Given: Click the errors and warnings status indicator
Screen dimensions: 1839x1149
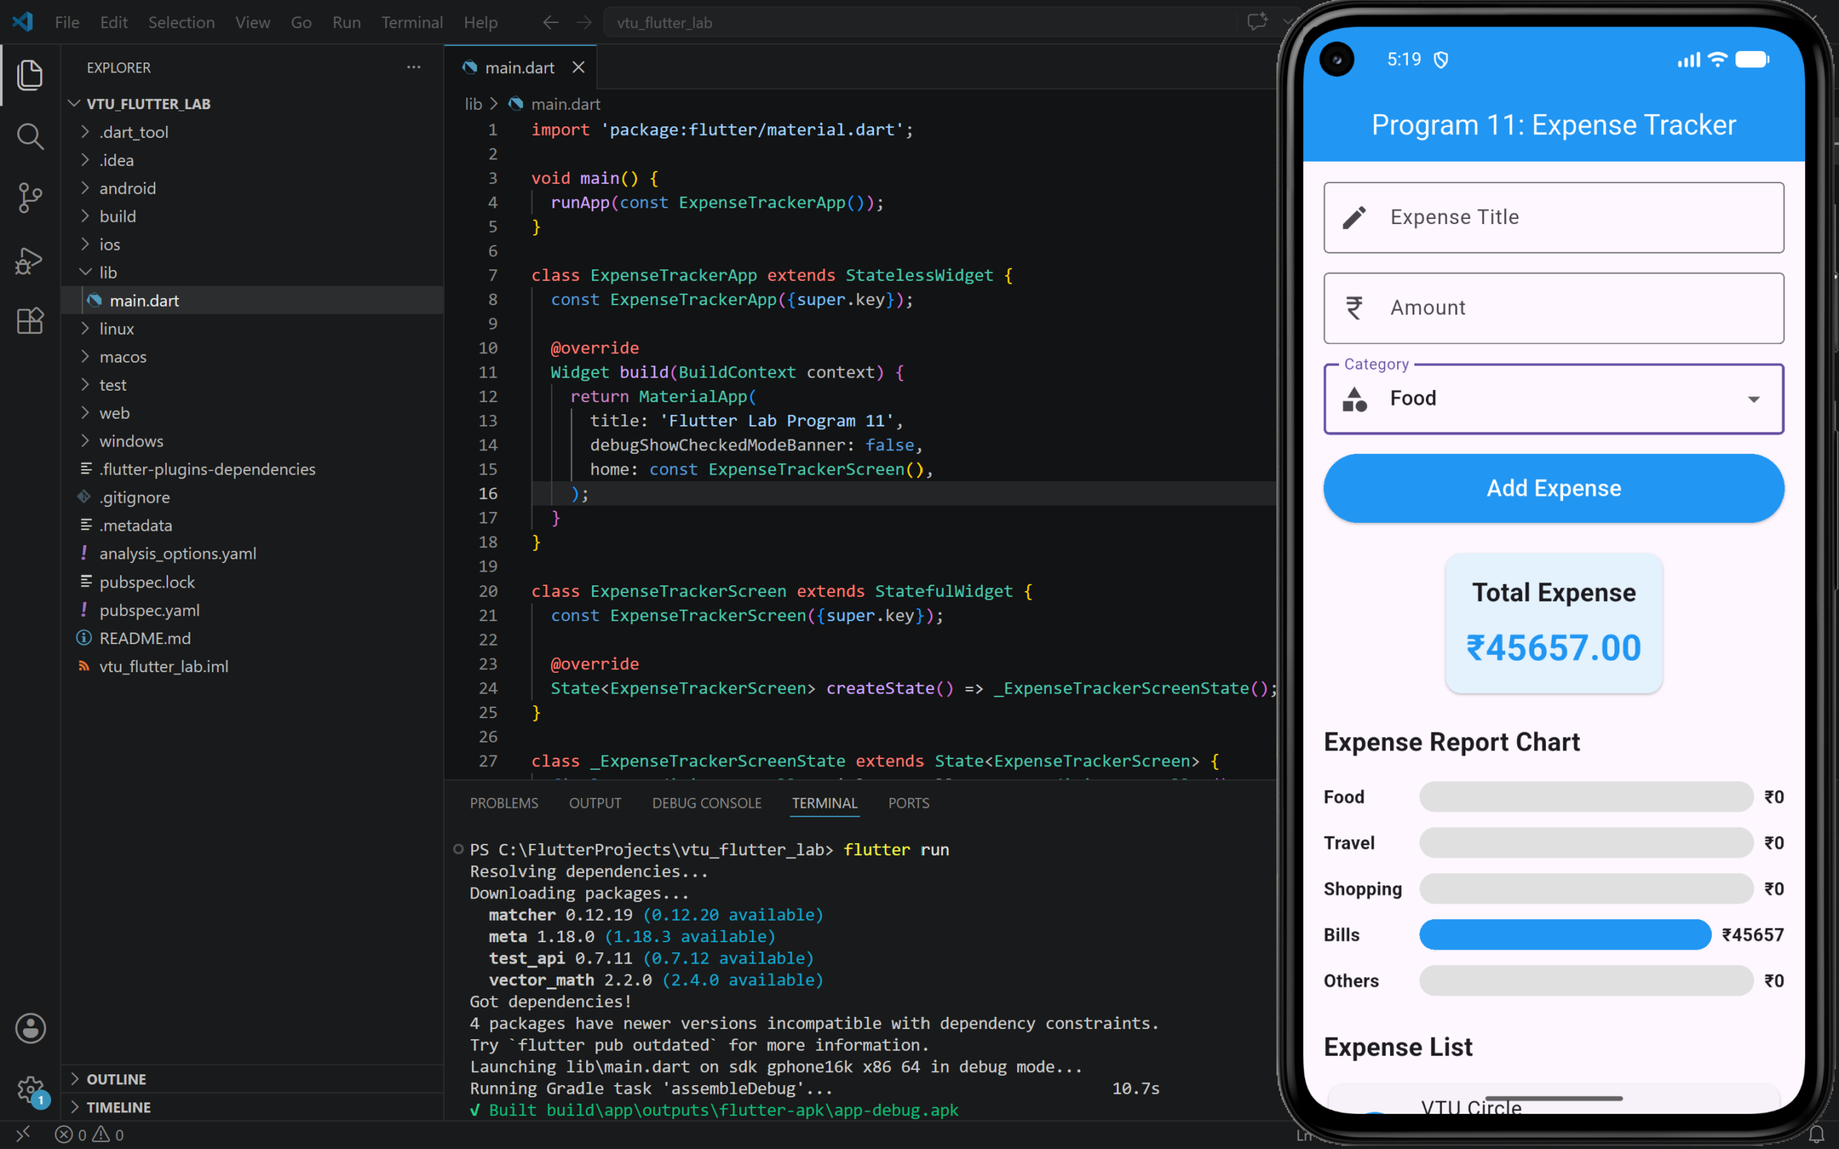Looking at the screenshot, I should click(90, 1135).
